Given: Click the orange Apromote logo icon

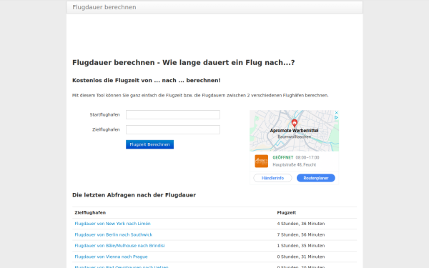Looking at the screenshot, I should tap(261, 161).
